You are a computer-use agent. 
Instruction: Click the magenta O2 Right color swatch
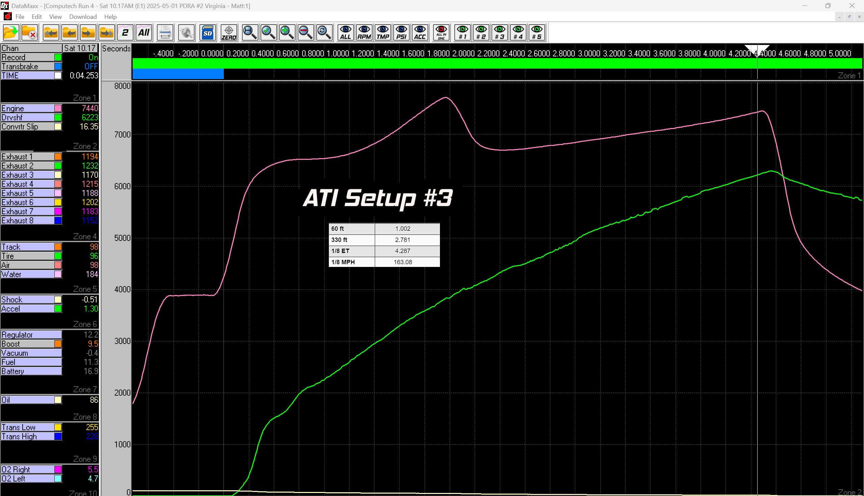(58, 470)
